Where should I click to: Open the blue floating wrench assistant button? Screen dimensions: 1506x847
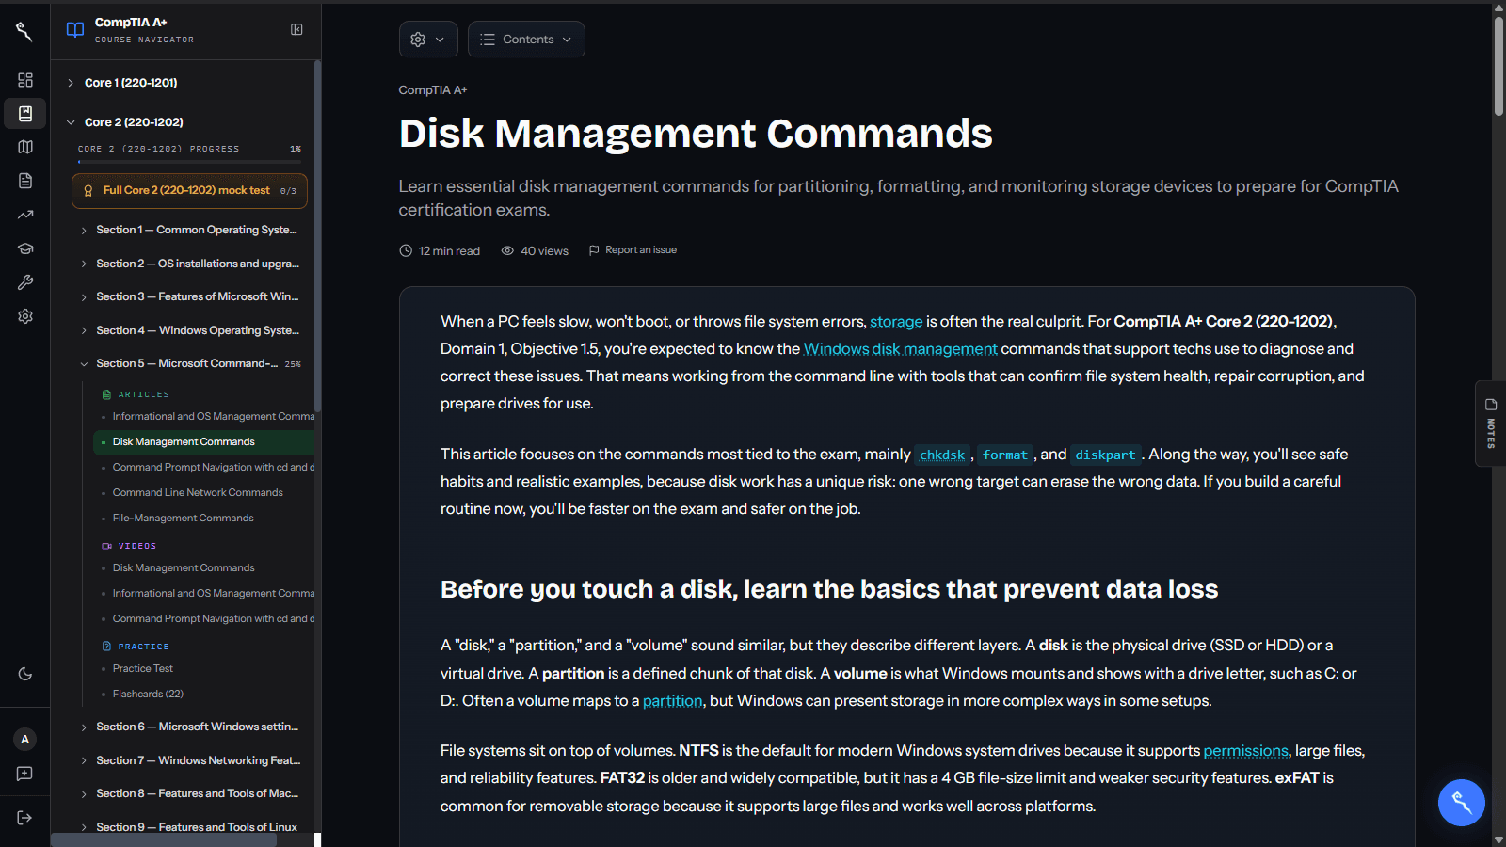click(1461, 803)
